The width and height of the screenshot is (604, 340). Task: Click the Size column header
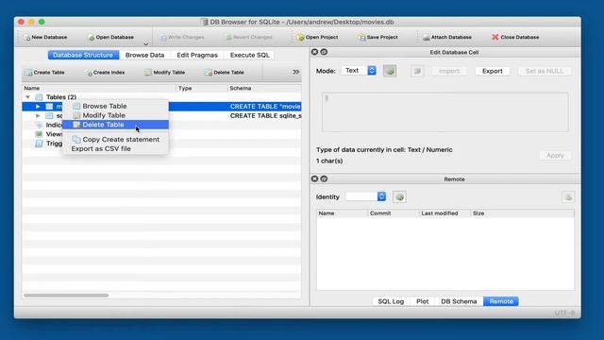(x=522, y=213)
